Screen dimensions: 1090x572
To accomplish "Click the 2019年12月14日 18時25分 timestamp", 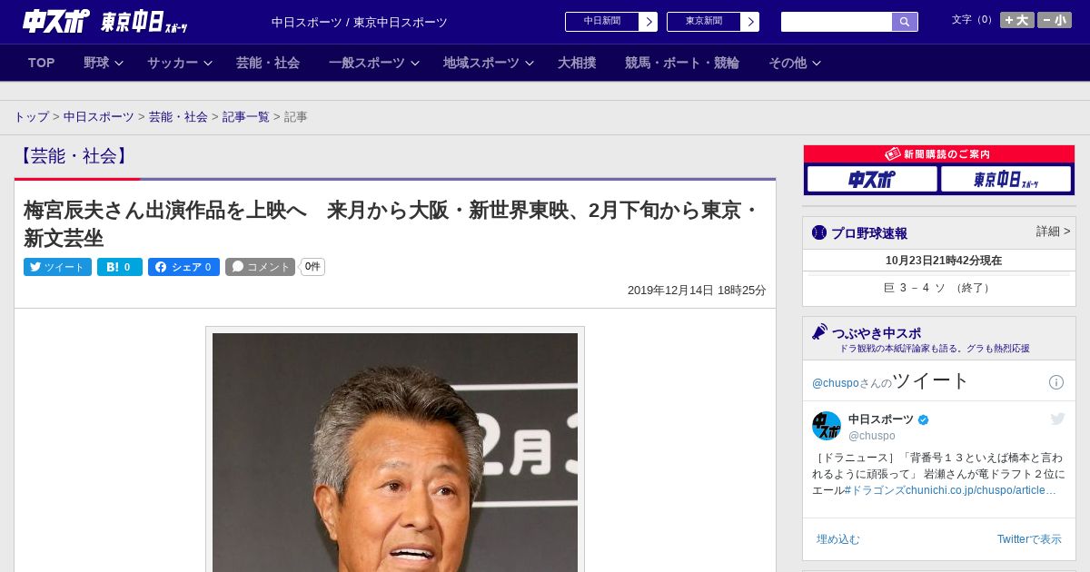I will [x=697, y=291].
